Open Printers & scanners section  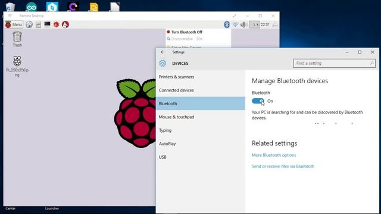pos(201,77)
